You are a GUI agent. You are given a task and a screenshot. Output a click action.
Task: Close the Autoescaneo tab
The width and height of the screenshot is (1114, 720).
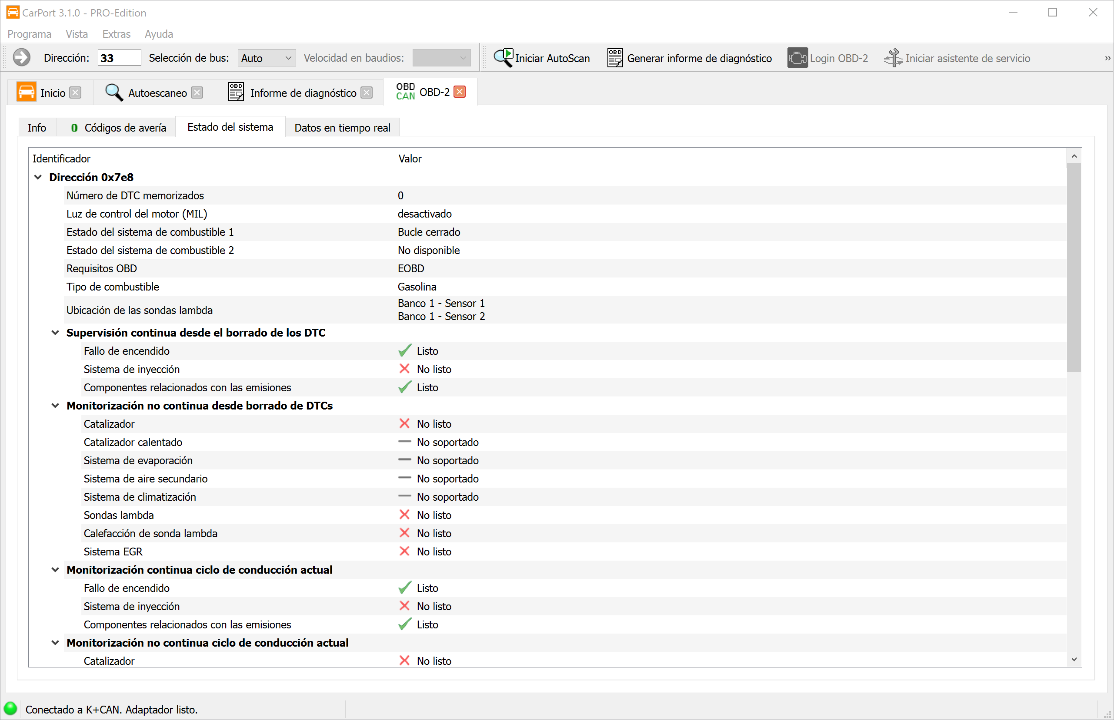[x=197, y=93]
